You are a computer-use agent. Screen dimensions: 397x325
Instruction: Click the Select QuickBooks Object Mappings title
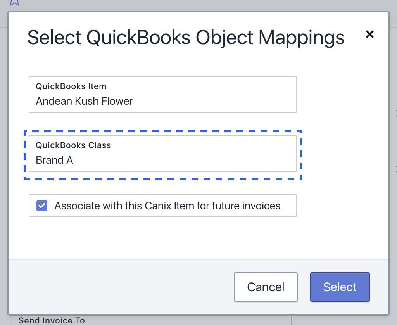pyautogui.click(x=186, y=38)
